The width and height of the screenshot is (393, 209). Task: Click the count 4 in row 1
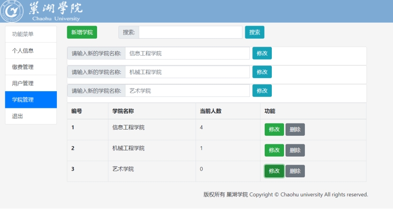point(201,127)
